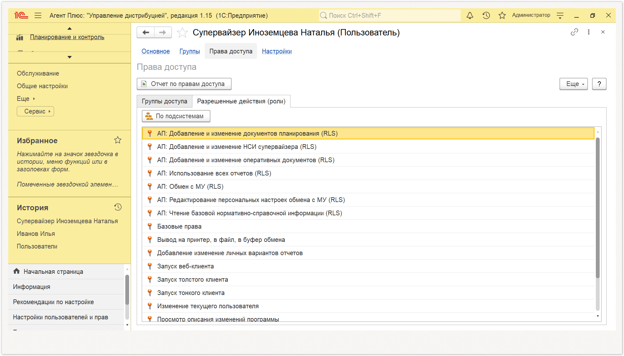Viewport: 624px width, 356px height.
Task: Copy link to this object
Action: pos(574,32)
